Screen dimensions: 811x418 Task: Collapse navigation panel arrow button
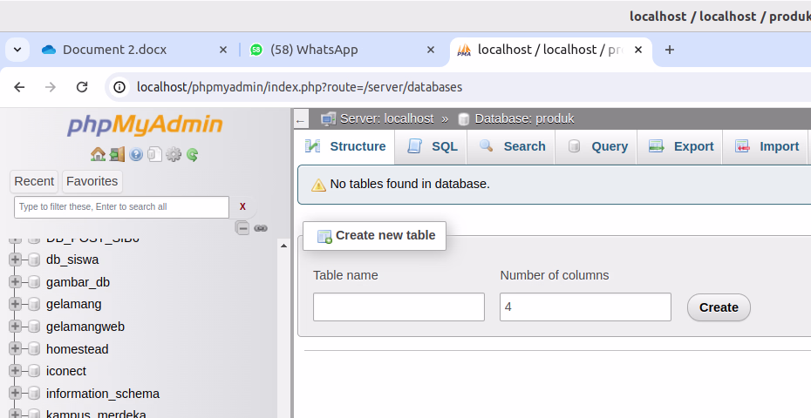pyautogui.click(x=301, y=119)
